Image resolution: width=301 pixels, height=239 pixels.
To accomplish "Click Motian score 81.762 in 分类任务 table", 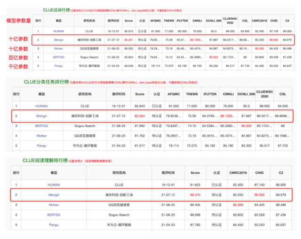I will 140,136.
